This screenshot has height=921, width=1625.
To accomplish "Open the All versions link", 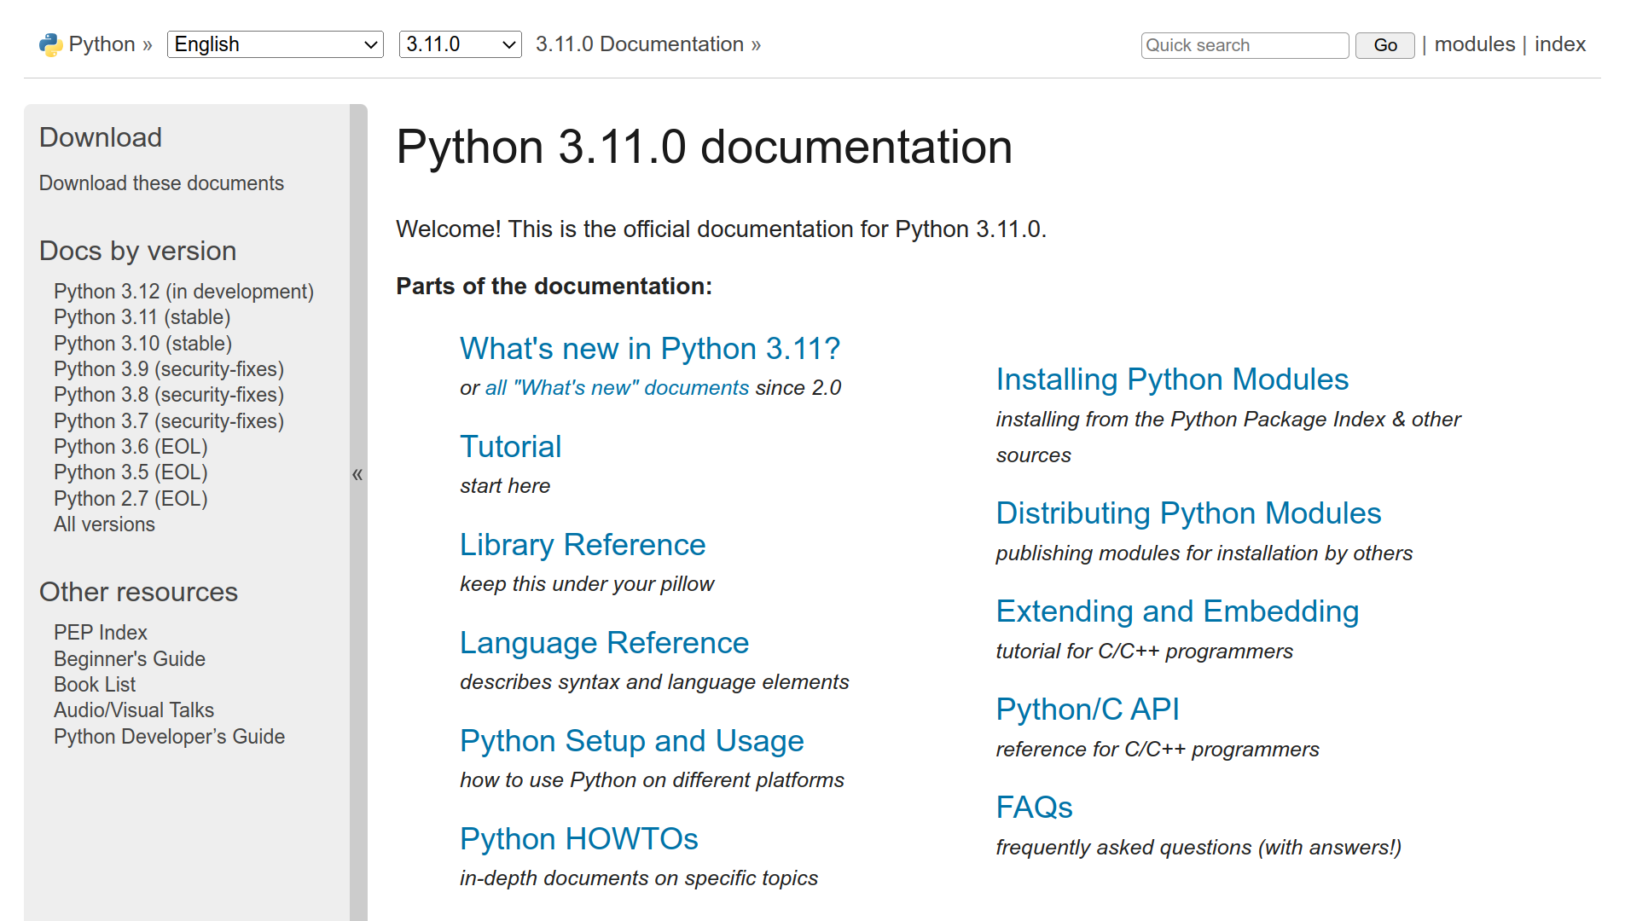I will [104, 524].
